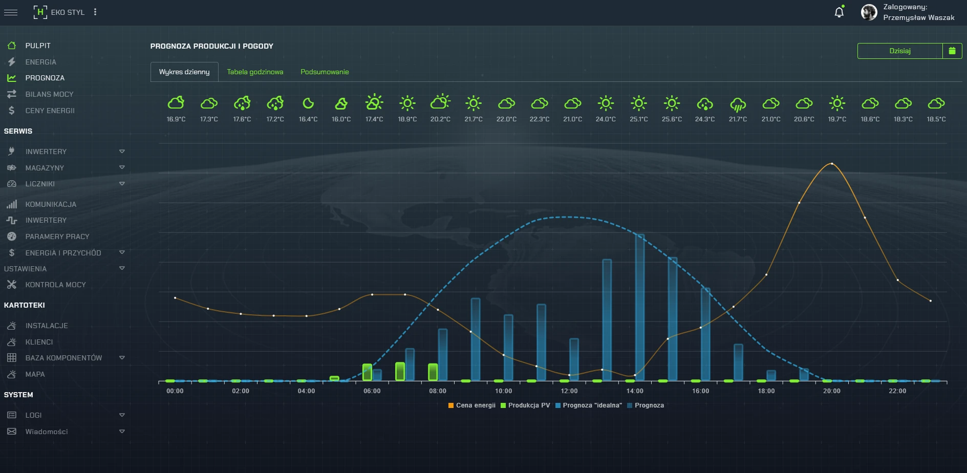
Task: Click the green Produkcja PV bar at 06:00
Action: coord(367,372)
